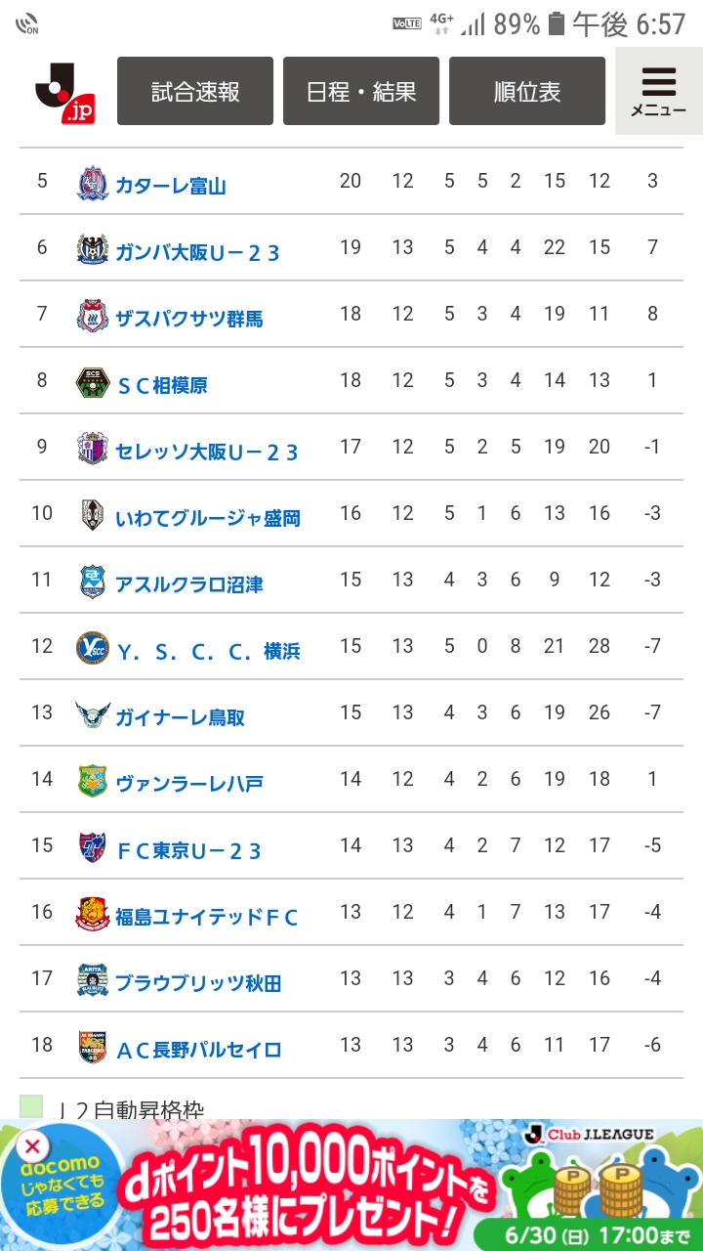Tap the ガイナーレ鳥取 team crest
The height and width of the screenshot is (1251, 703).
pyautogui.click(x=93, y=715)
